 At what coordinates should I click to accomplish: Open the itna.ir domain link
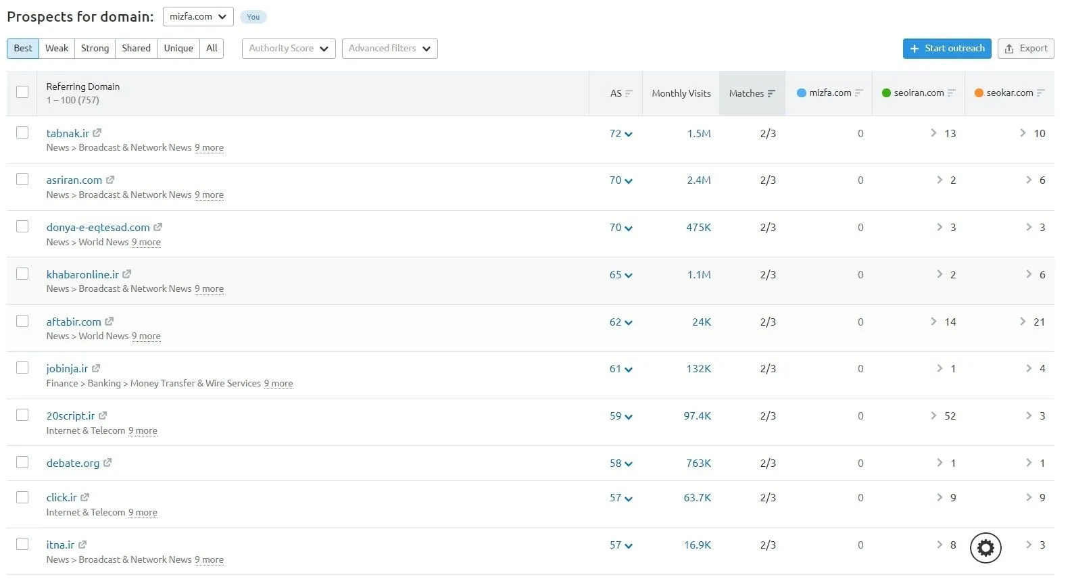[60, 545]
